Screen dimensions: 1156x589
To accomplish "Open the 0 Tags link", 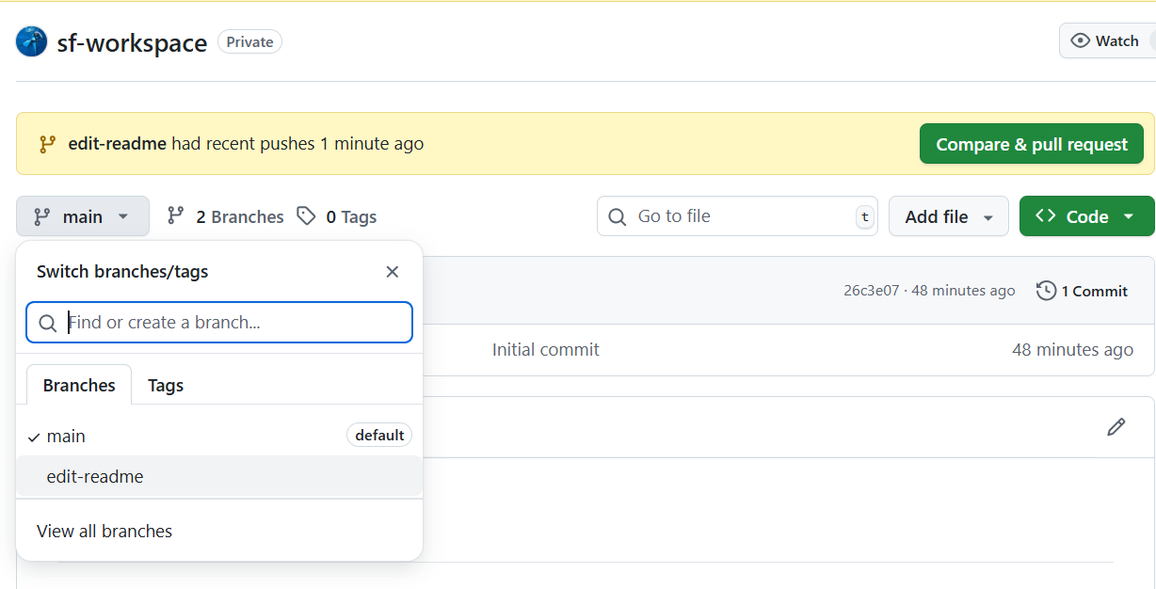I will point(336,216).
